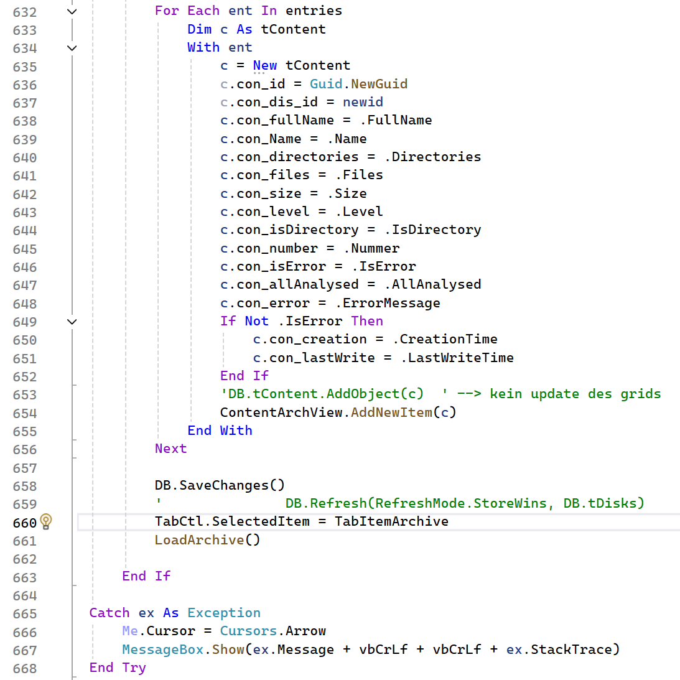Click 'Catch' keyword on line 665
This screenshot has height=680, width=680.
(109, 613)
